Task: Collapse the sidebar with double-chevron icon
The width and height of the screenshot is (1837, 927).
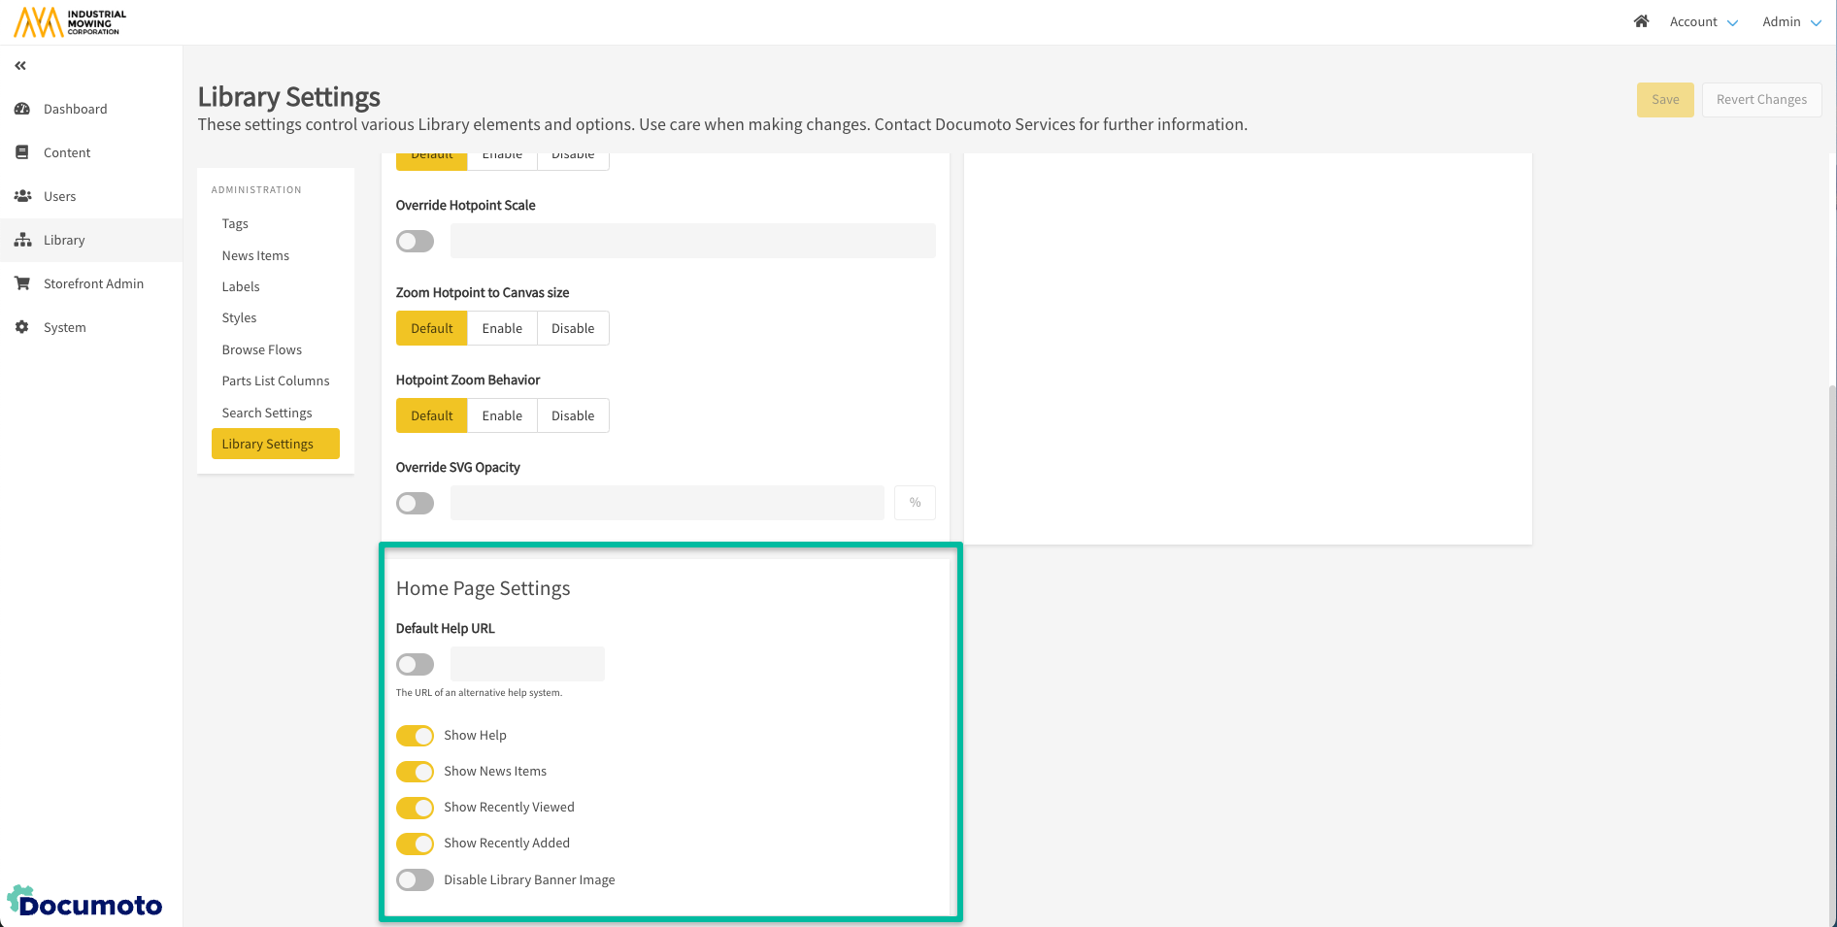Action: [x=20, y=66]
